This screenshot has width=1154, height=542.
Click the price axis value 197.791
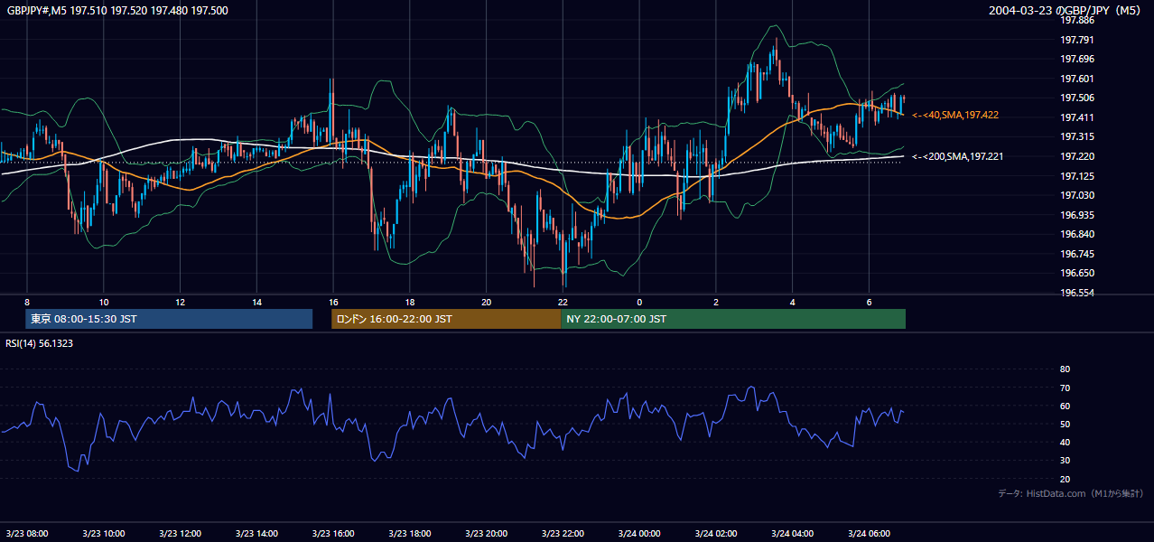1076,40
